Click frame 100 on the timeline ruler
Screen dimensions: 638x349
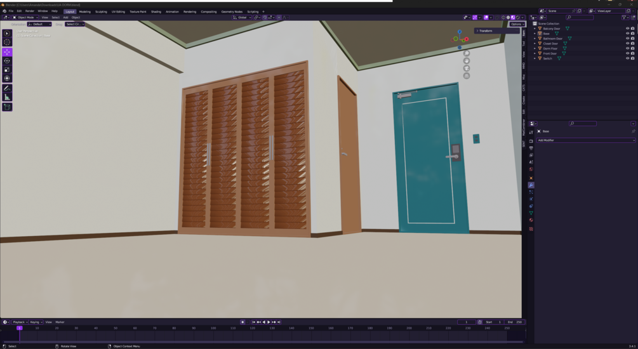213,328
